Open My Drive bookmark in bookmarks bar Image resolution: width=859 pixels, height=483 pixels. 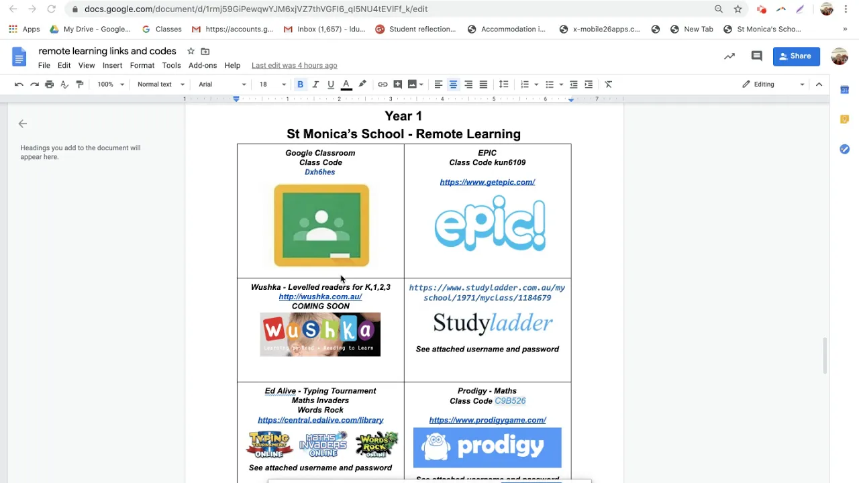coord(91,29)
